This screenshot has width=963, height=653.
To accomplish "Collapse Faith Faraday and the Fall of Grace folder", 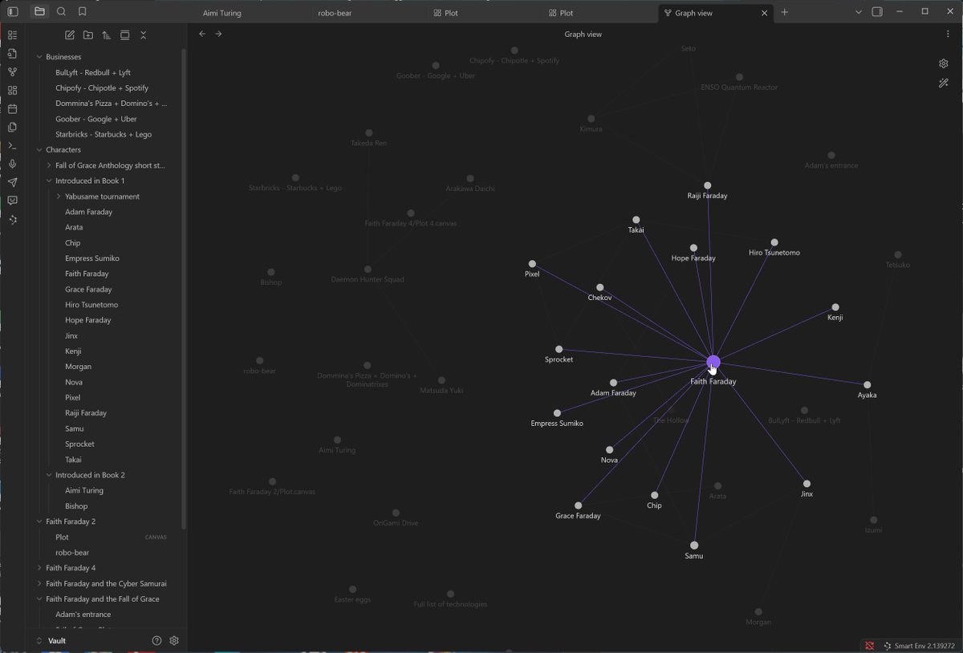I will click(39, 599).
